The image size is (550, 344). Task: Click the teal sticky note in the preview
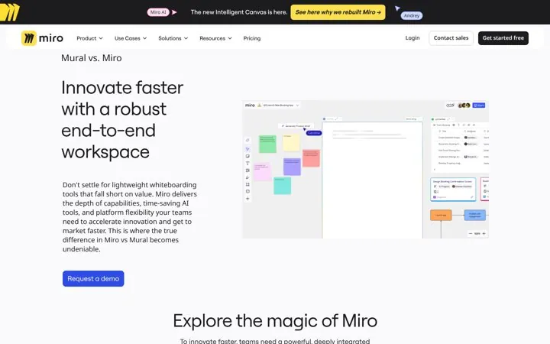coord(283,186)
